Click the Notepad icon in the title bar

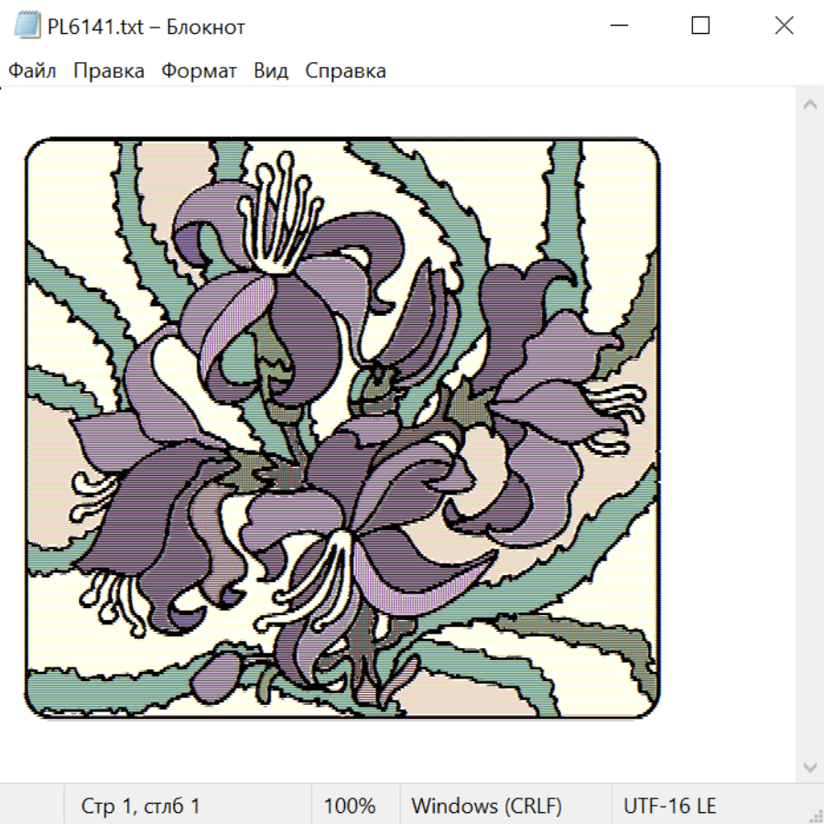27,26
